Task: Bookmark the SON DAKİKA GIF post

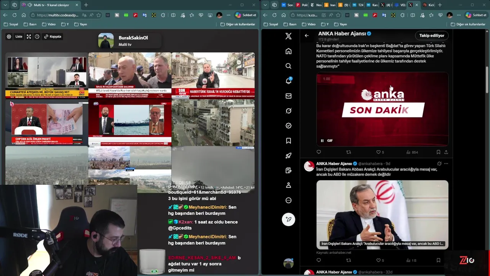Action: [438, 152]
